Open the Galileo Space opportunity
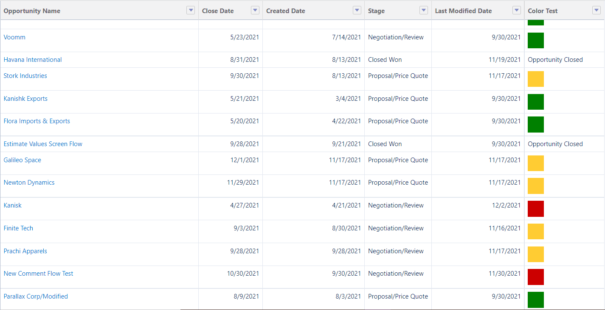Viewport: 605px width, 310px height. [x=23, y=160]
